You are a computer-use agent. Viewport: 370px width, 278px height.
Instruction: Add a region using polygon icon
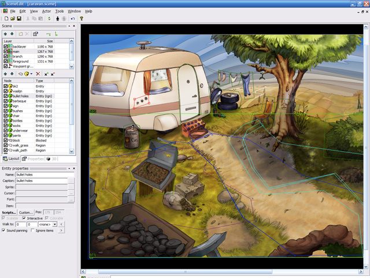21,74
